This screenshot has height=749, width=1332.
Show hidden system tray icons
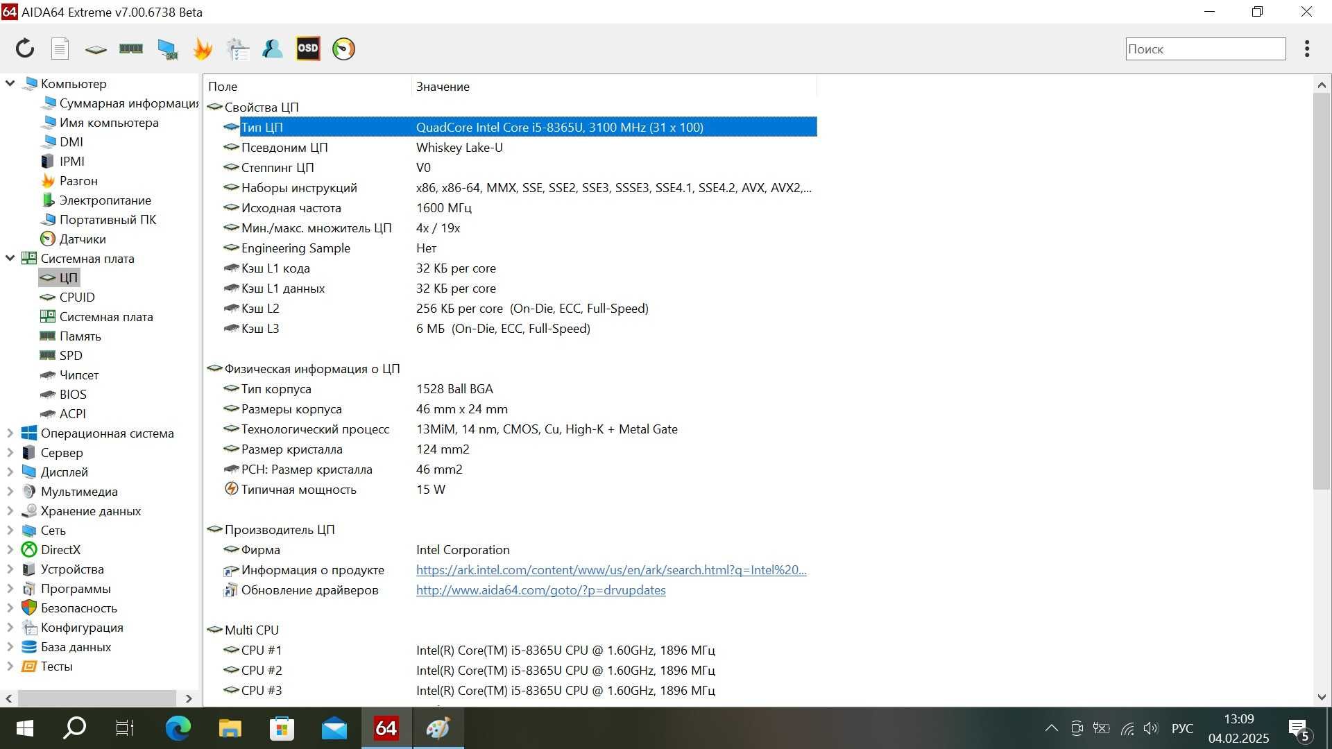[1052, 728]
